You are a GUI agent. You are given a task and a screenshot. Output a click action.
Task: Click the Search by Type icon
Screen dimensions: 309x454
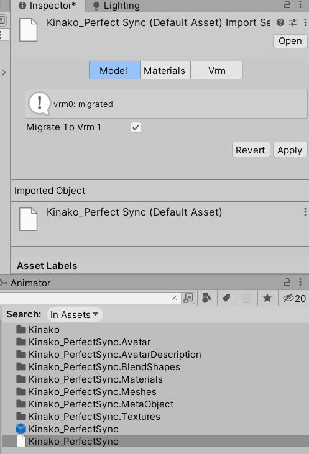pyautogui.click(x=207, y=298)
